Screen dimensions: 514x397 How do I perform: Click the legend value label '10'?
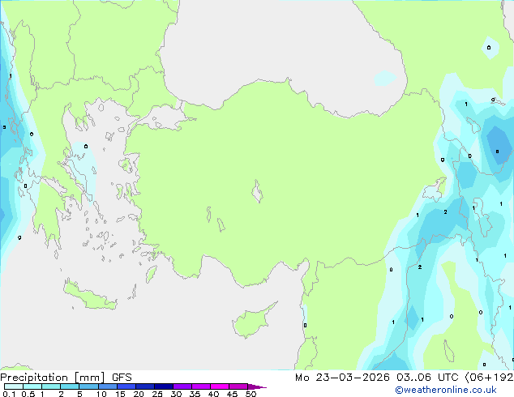click(101, 394)
